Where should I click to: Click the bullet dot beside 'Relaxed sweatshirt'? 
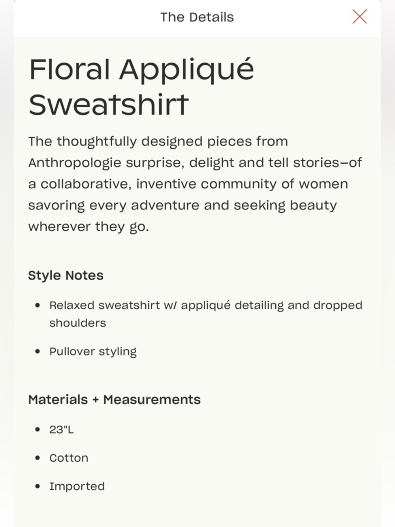(38, 306)
